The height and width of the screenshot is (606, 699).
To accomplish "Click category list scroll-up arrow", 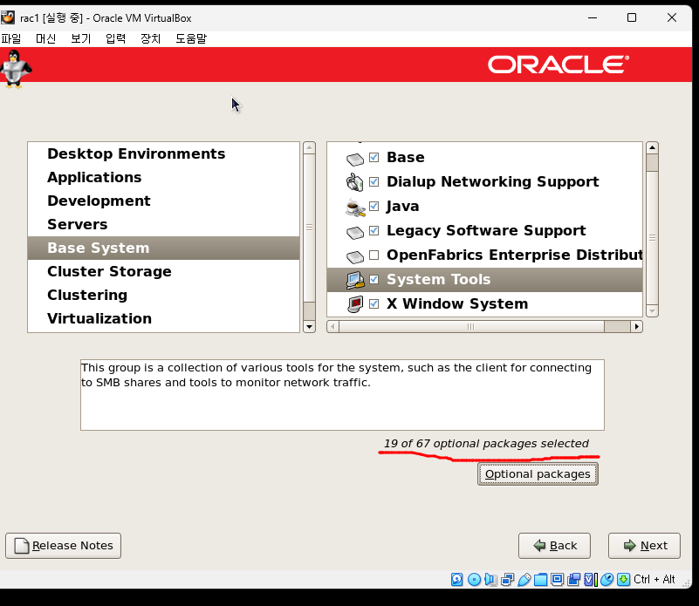I will 310,148.
